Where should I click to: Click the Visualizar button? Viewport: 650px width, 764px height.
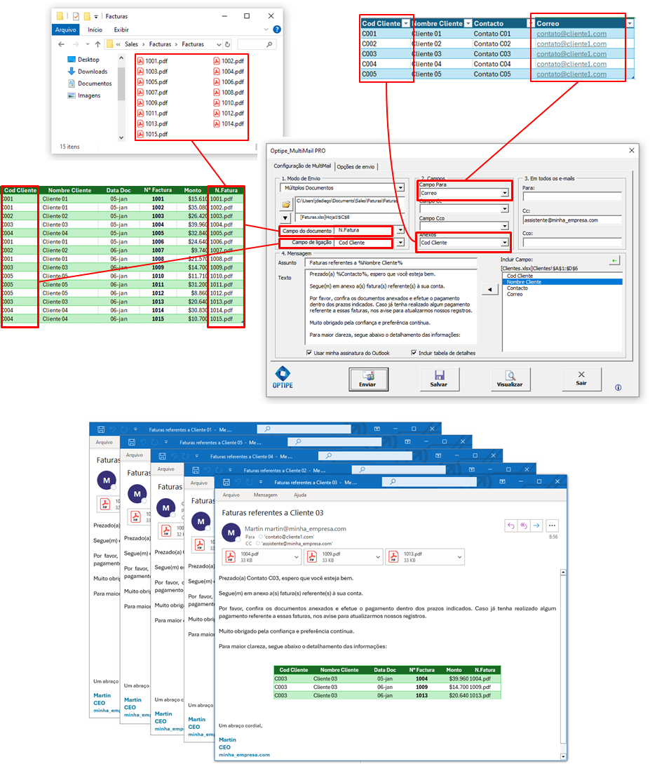(510, 378)
